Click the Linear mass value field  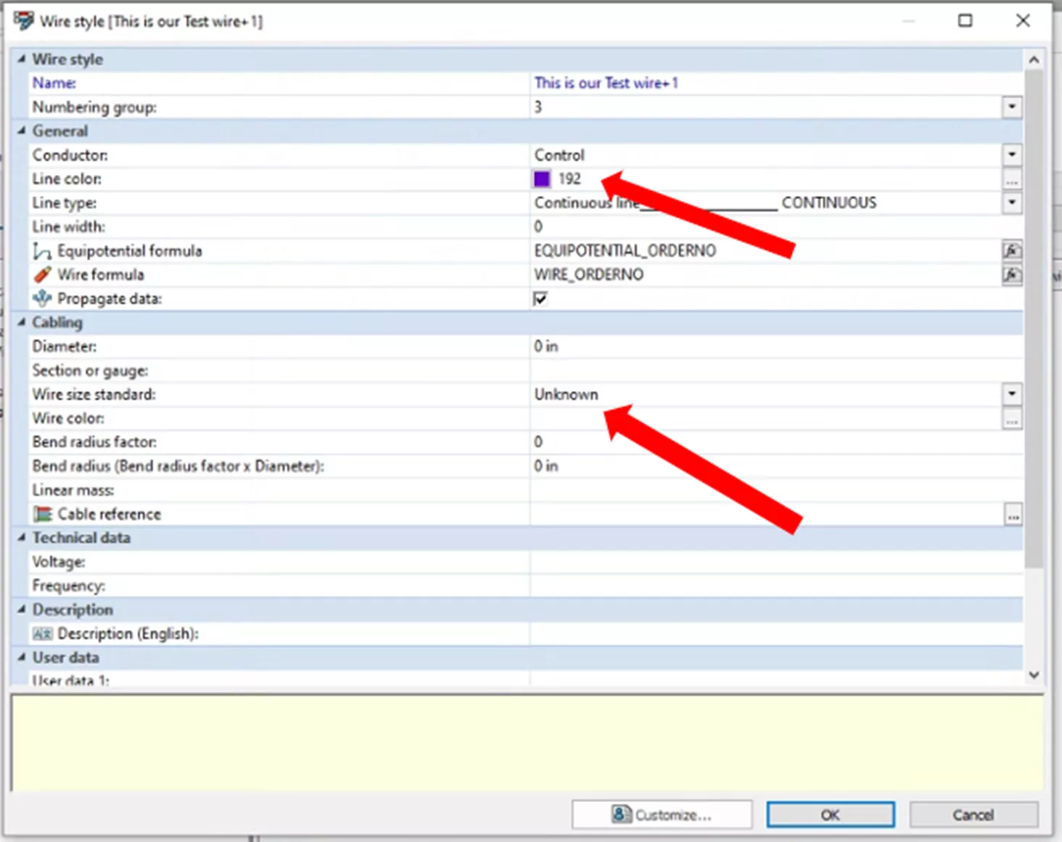(776, 490)
